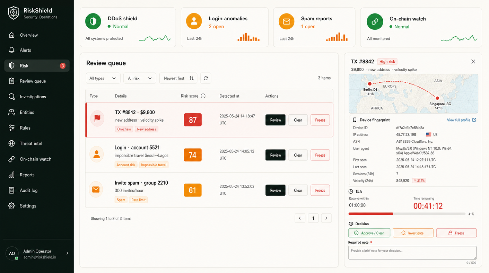
Task: Click Review for TX #8842
Action: click(x=276, y=120)
